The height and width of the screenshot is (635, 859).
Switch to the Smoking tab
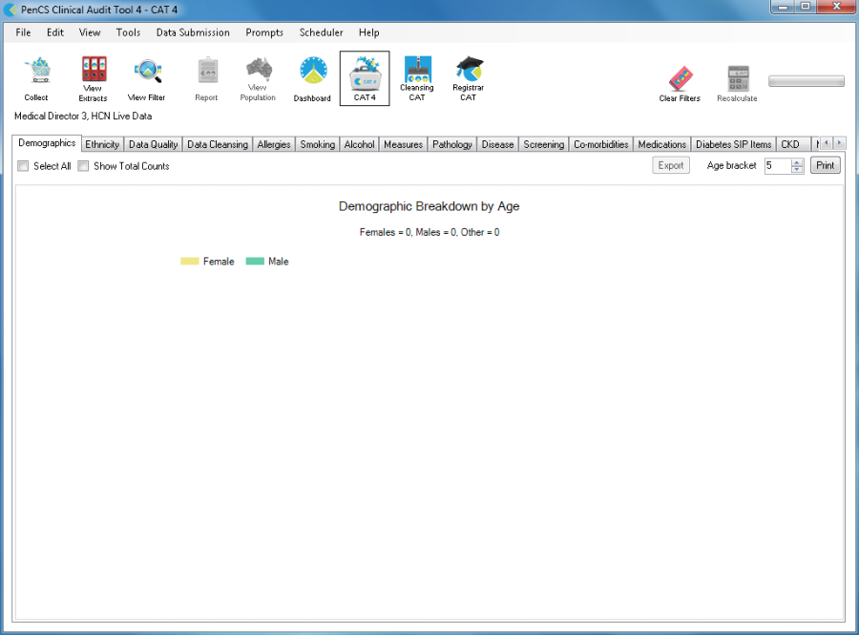click(x=318, y=144)
